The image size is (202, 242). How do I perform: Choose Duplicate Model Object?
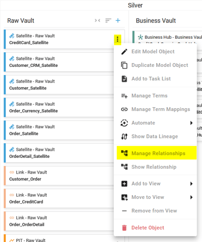155,65
